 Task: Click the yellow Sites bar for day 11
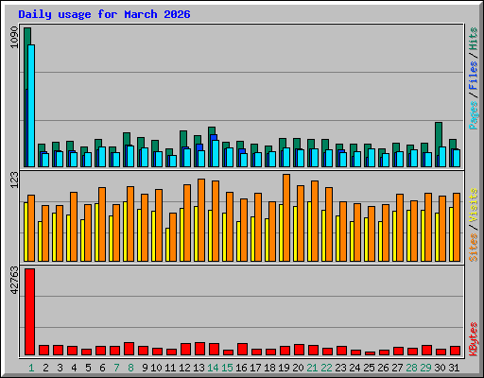pyautogui.click(x=167, y=245)
